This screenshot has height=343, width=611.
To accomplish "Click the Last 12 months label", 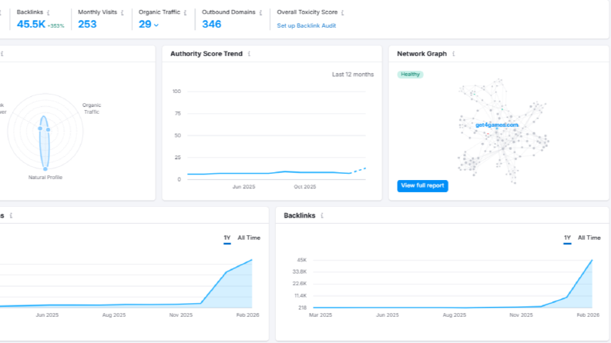I will point(353,75).
